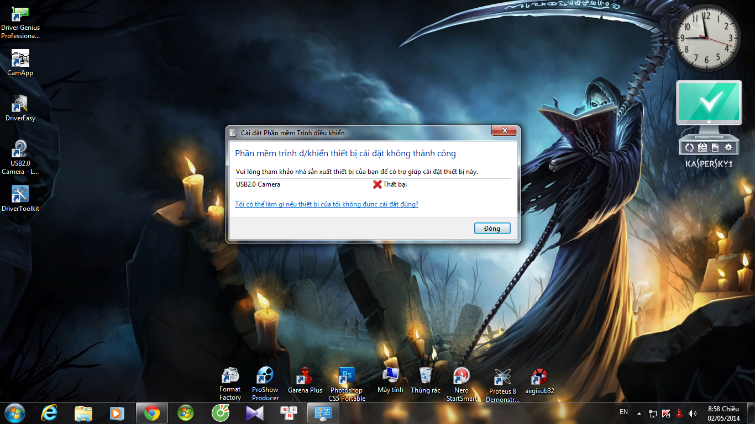Click the Đóng button in the dialog
This screenshot has height=424, width=755.
[x=492, y=229]
